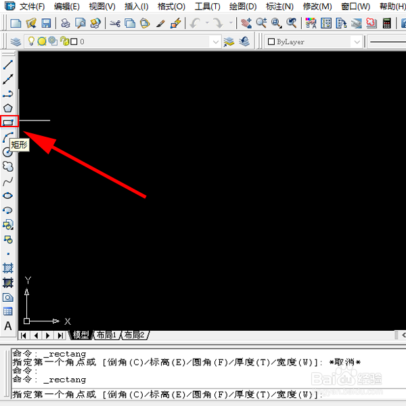Open the Markup Set Manager icon
Image resolution: width=406 pixels, height=406 pixels.
(x=371, y=23)
